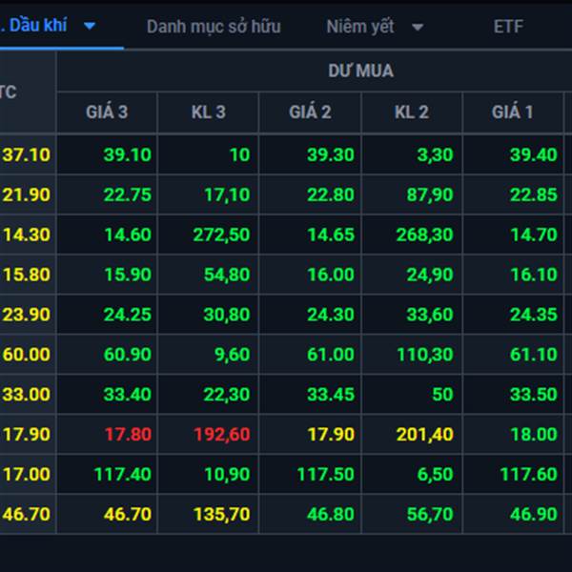Click volume 9,60
The image size is (572, 572).
pos(232,355)
